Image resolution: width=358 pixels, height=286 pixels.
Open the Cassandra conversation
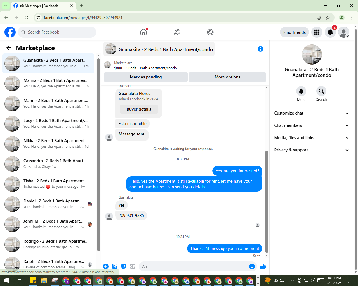coord(48,164)
